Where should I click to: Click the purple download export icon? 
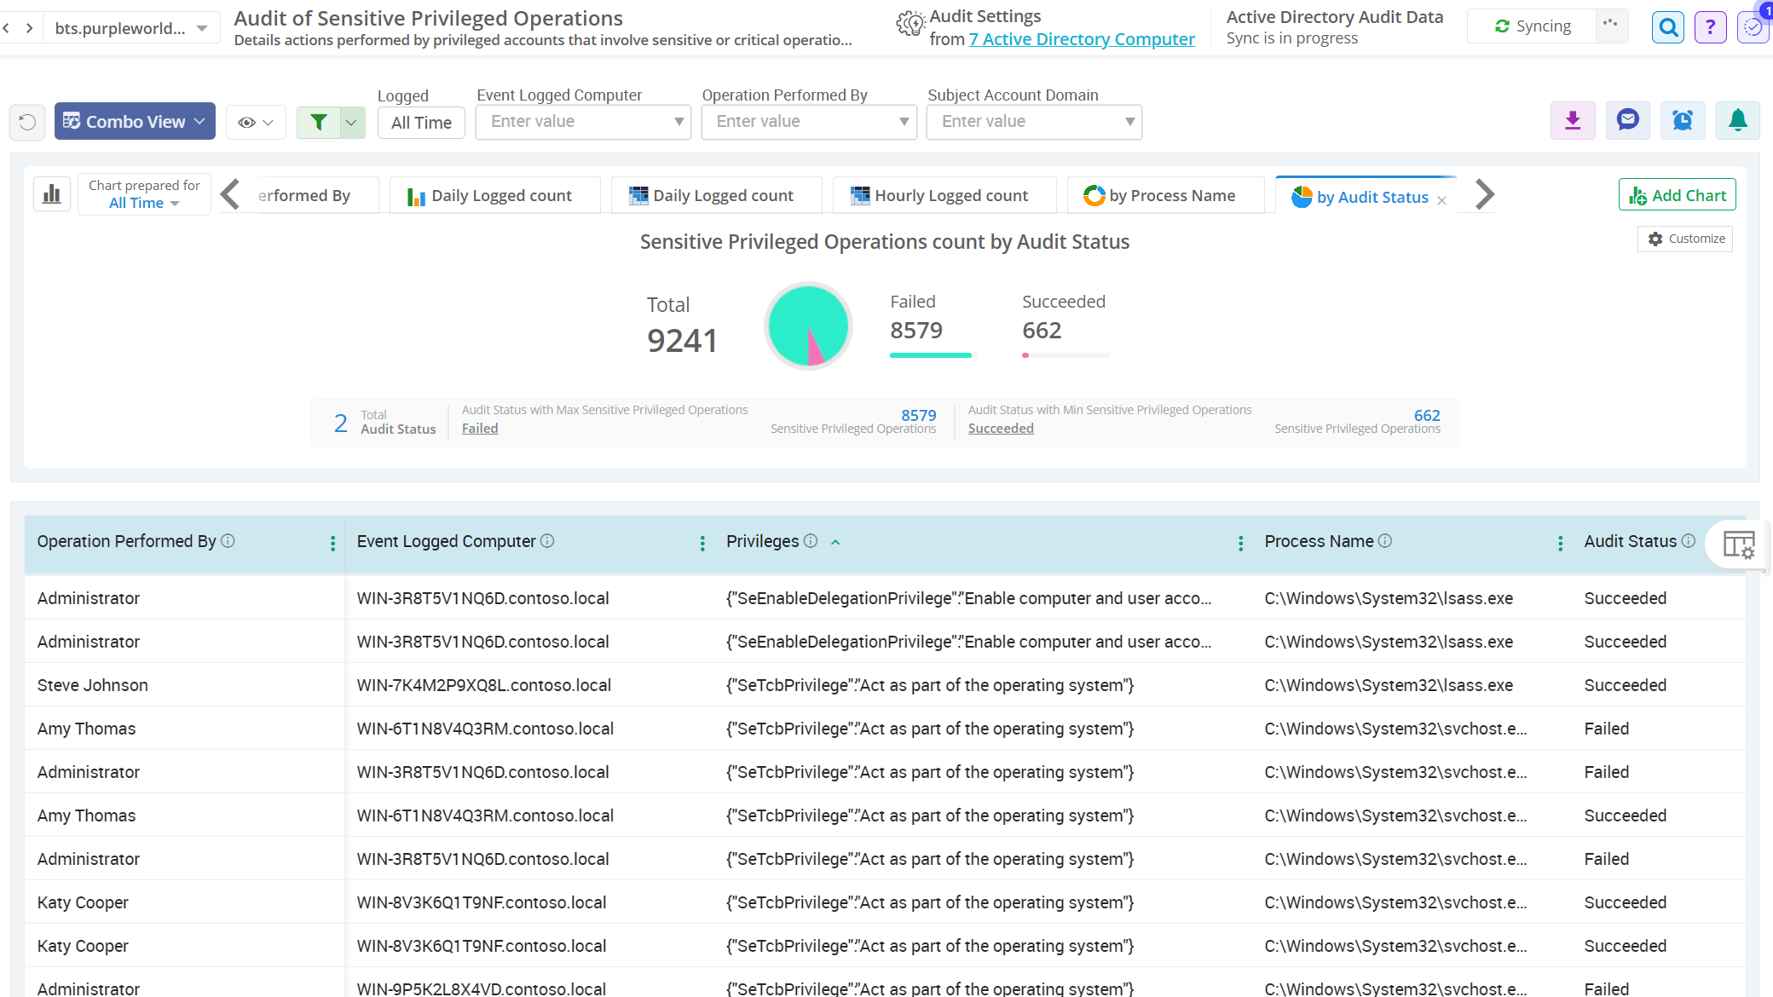point(1573,121)
